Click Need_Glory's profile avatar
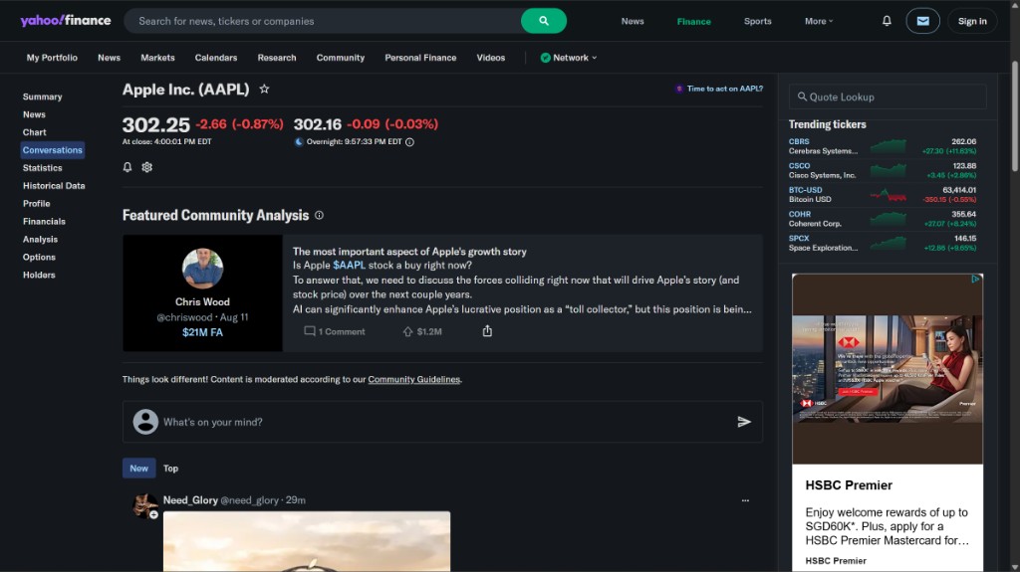 (144, 505)
